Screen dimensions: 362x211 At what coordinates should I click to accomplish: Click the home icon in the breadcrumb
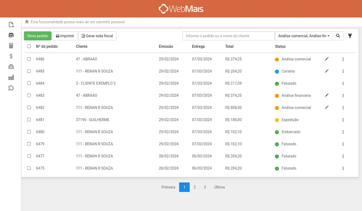click(27, 21)
